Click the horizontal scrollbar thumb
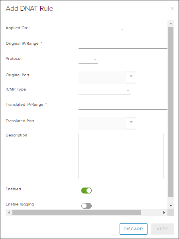Screen dimensions: 179x239 click(77, 213)
